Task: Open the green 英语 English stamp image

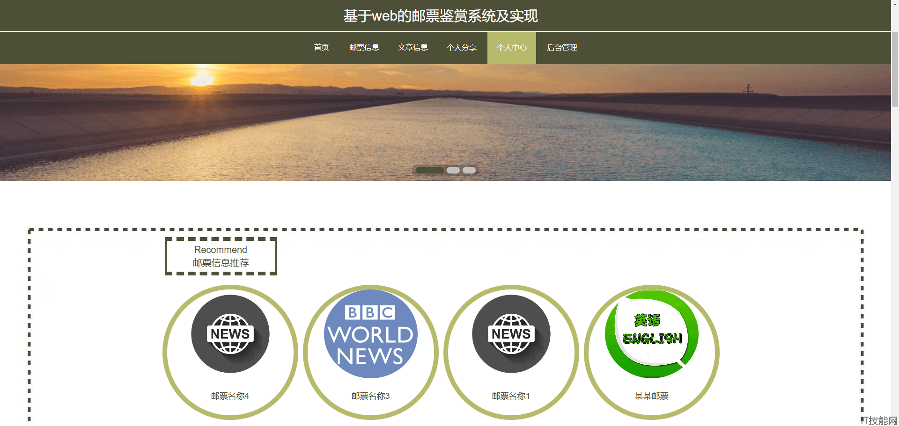Action: [652, 334]
